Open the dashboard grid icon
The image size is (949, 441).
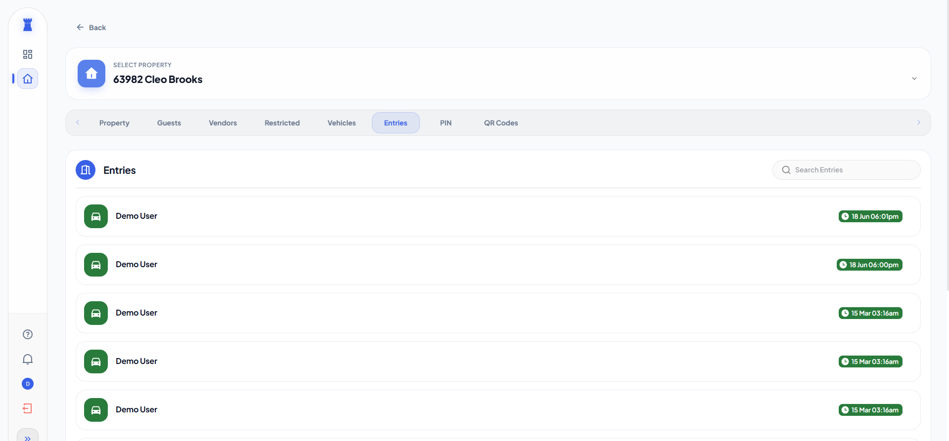coord(28,54)
